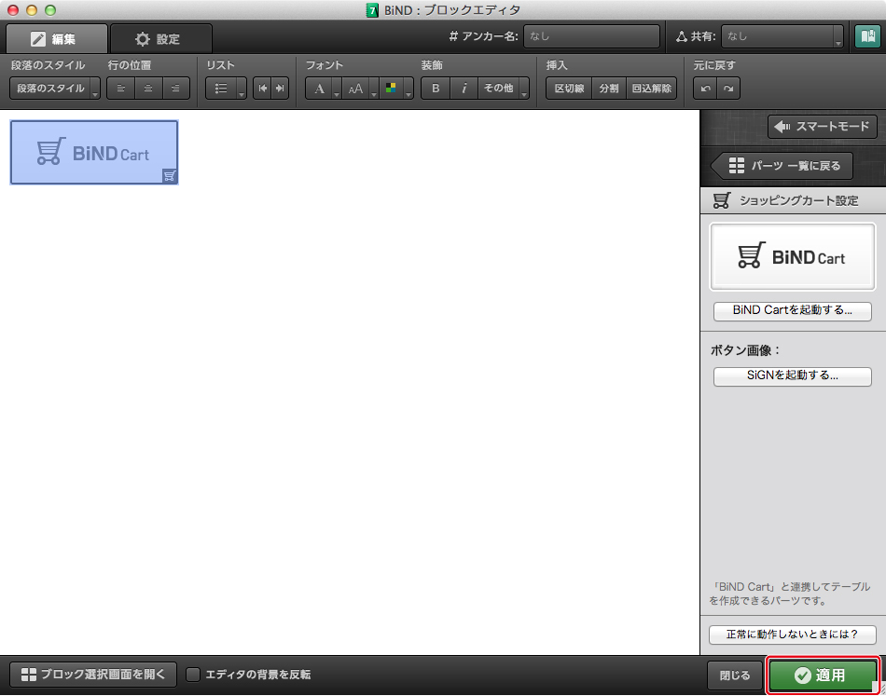The height and width of the screenshot is (696, 886).
Task: Choose font face with the A icon
Action: [x=319, y=89]
